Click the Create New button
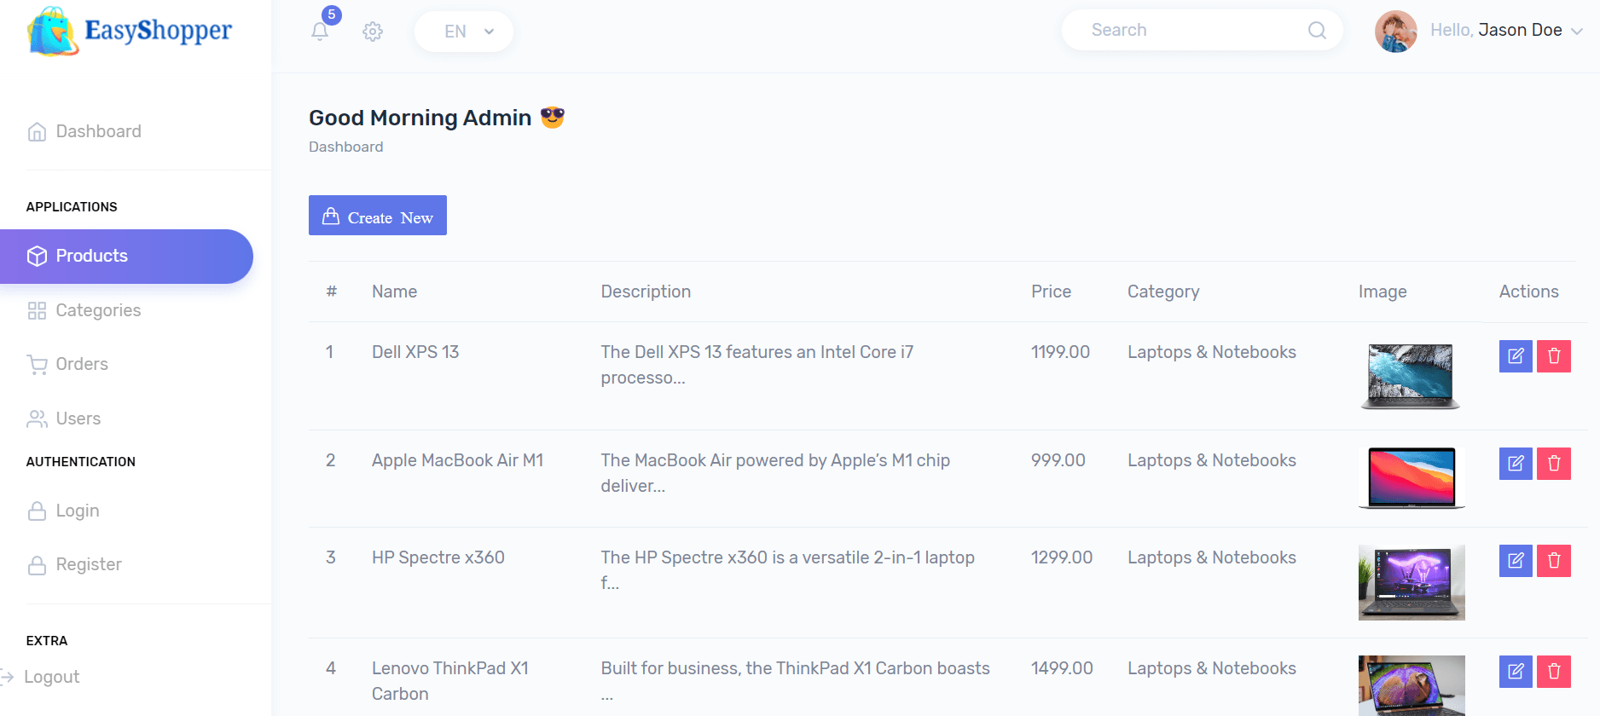Viewport: 1600px width, 716px height. (x=378, y=216)
